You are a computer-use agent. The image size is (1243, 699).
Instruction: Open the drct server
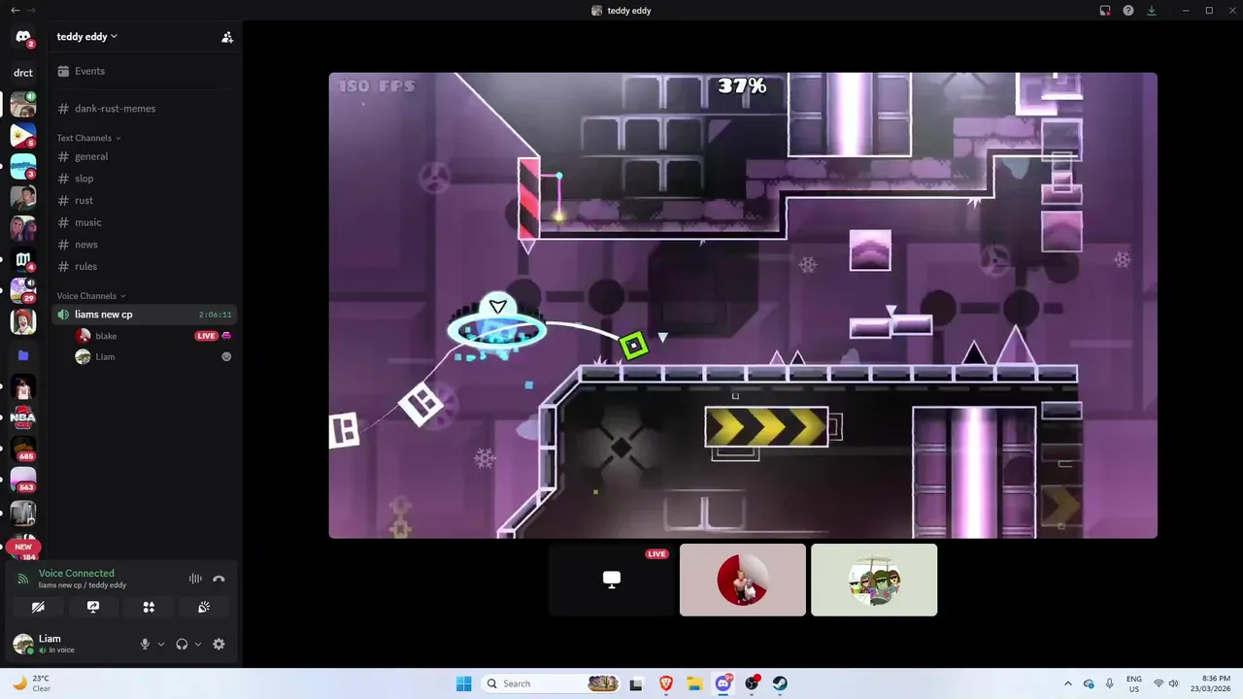23,73
